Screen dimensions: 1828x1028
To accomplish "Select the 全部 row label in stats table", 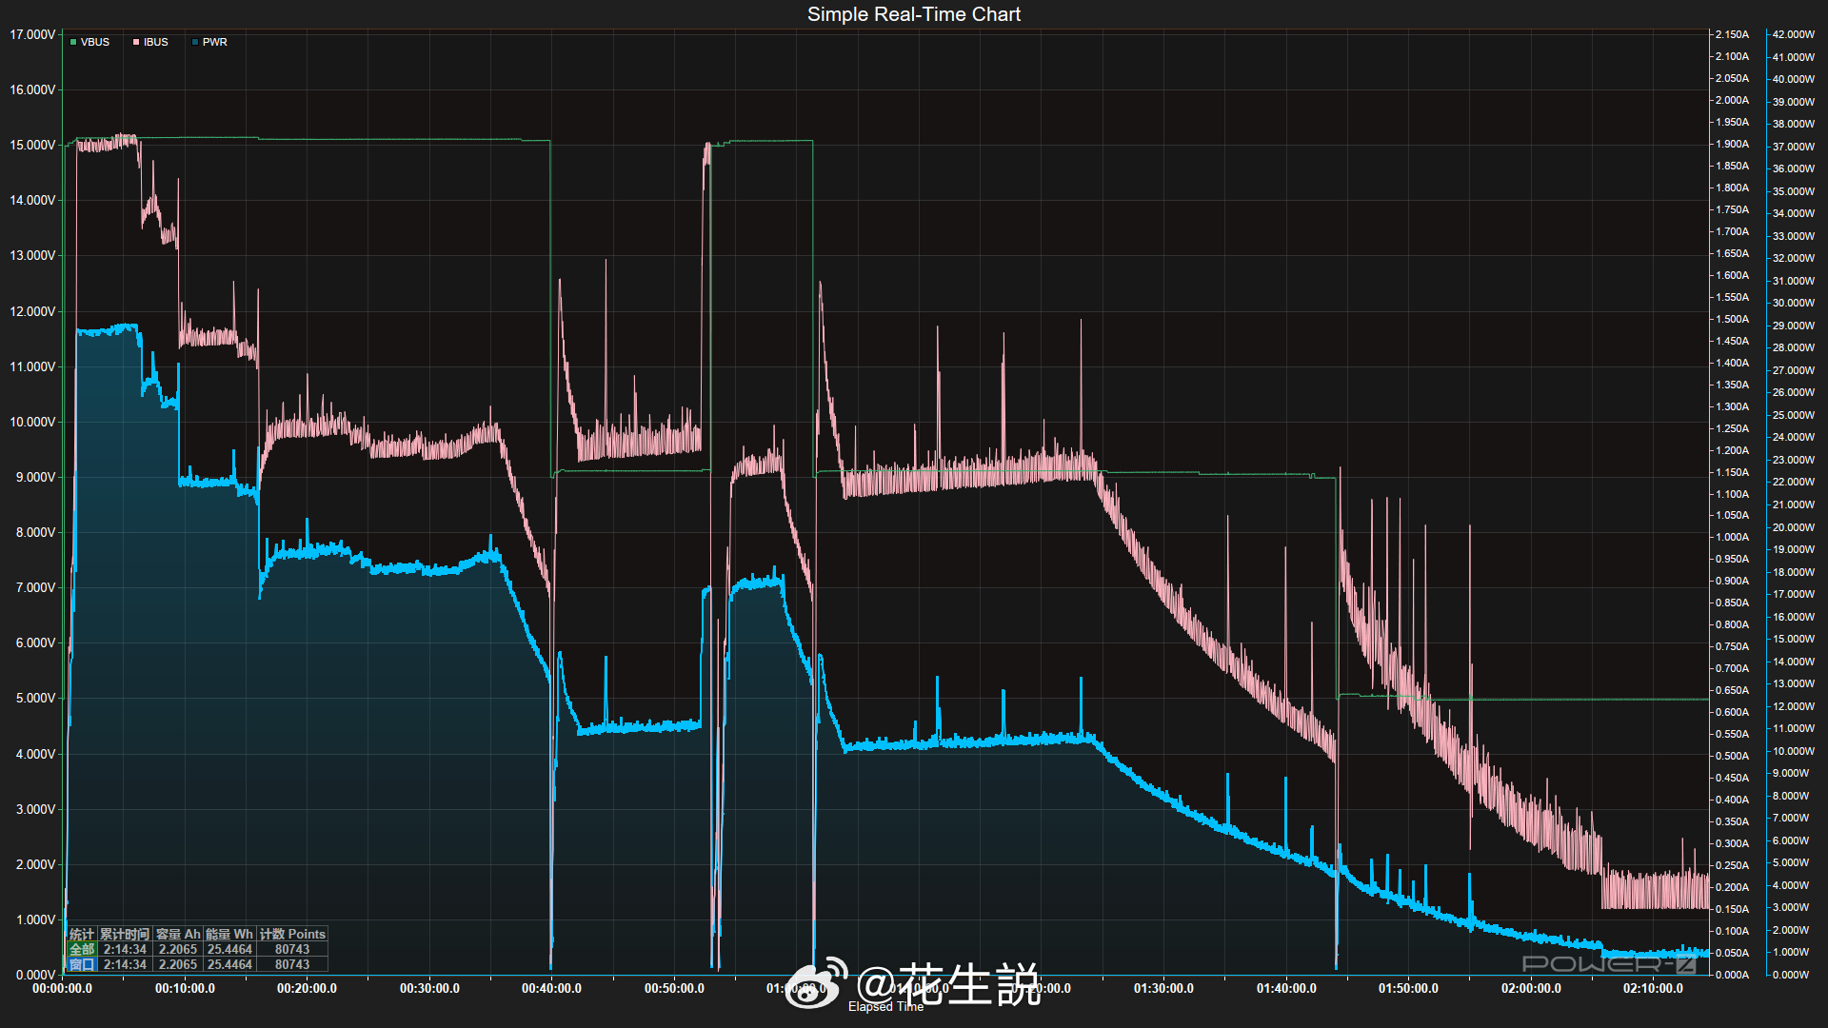I will click(x=82, y=949).
